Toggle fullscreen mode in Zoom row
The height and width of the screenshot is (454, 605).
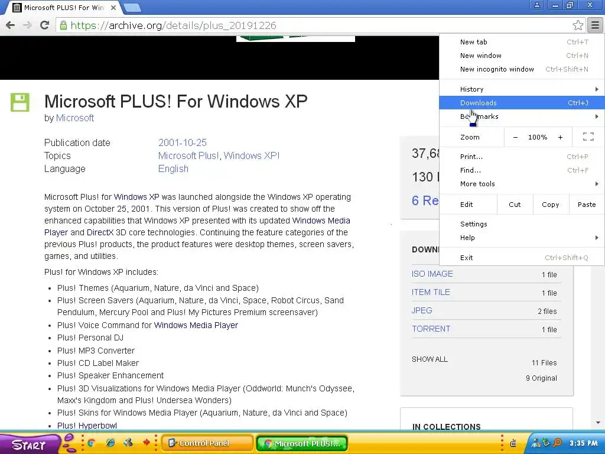tap(588, 137)
